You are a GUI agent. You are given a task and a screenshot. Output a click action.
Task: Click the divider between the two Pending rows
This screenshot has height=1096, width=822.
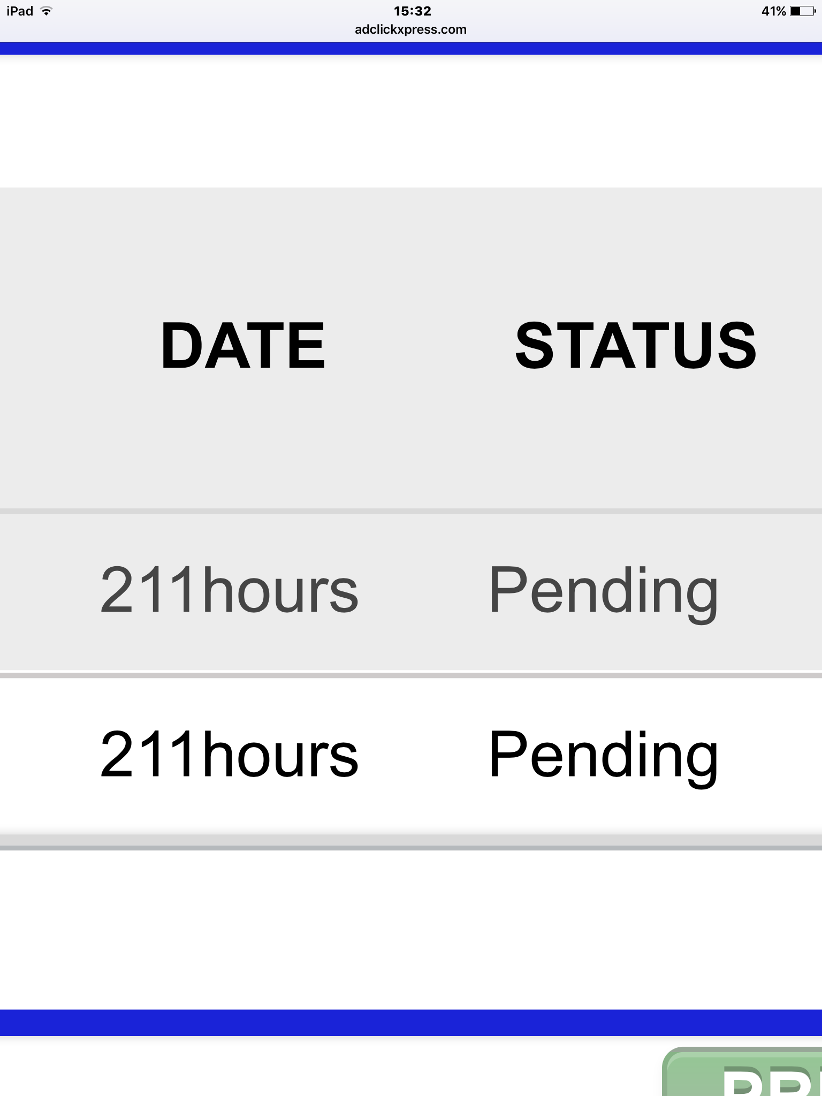click(x=410, y=675)
